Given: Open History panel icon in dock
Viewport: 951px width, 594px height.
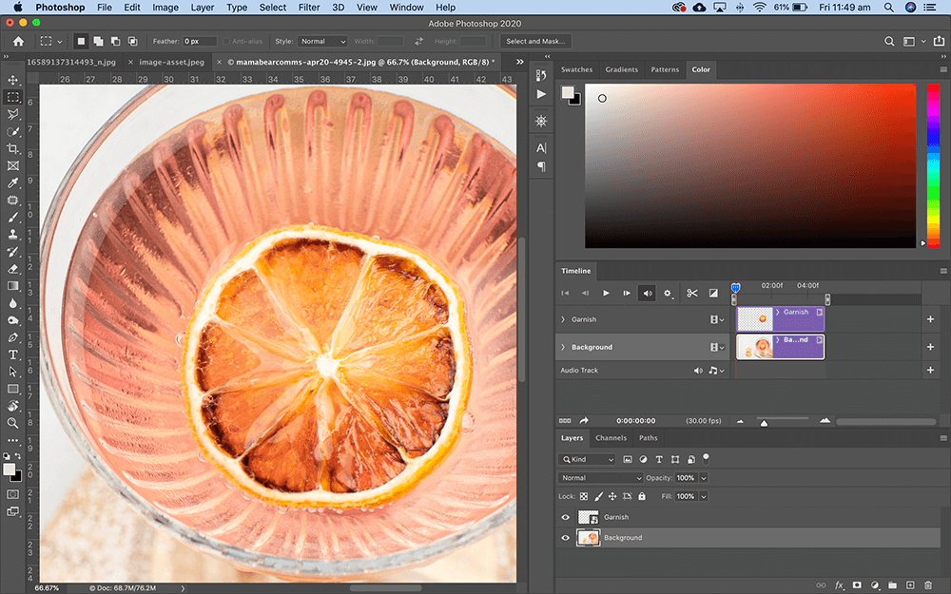Looking at the screenshot, I should (x=541, y=75).
